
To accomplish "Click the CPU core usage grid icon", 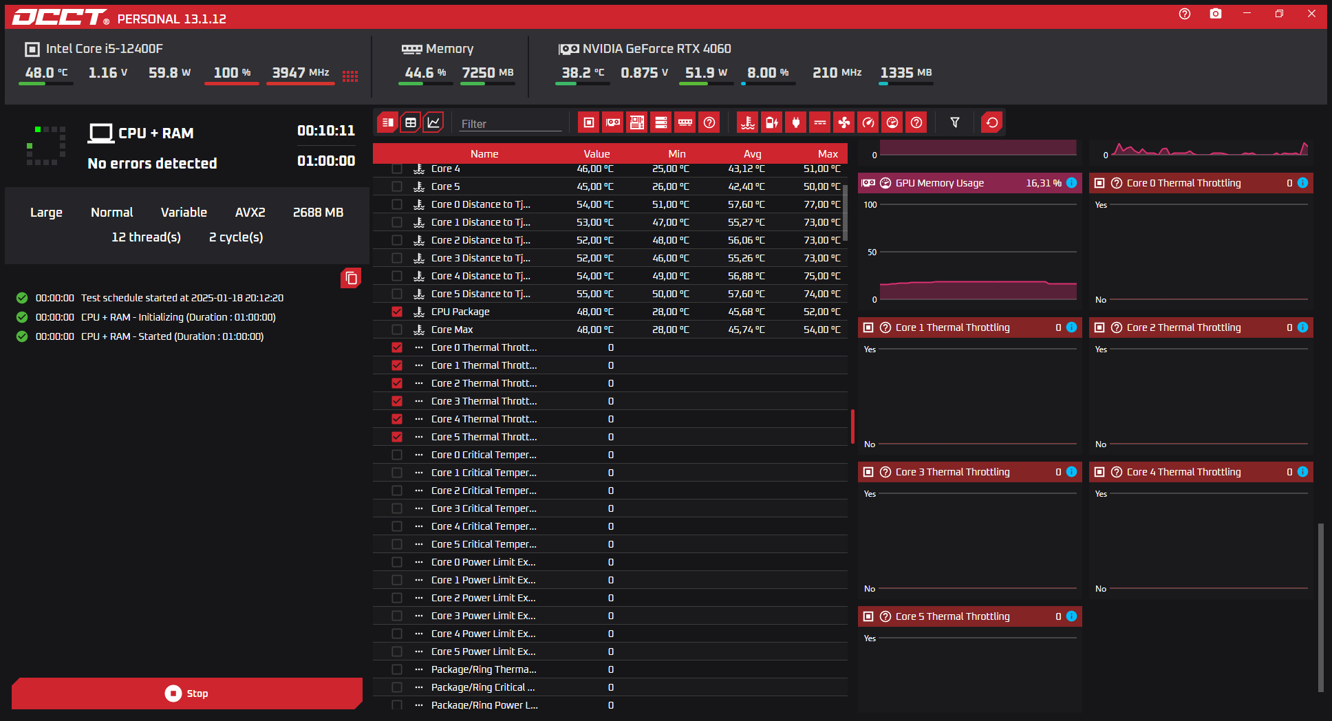I will coord(350,76).
